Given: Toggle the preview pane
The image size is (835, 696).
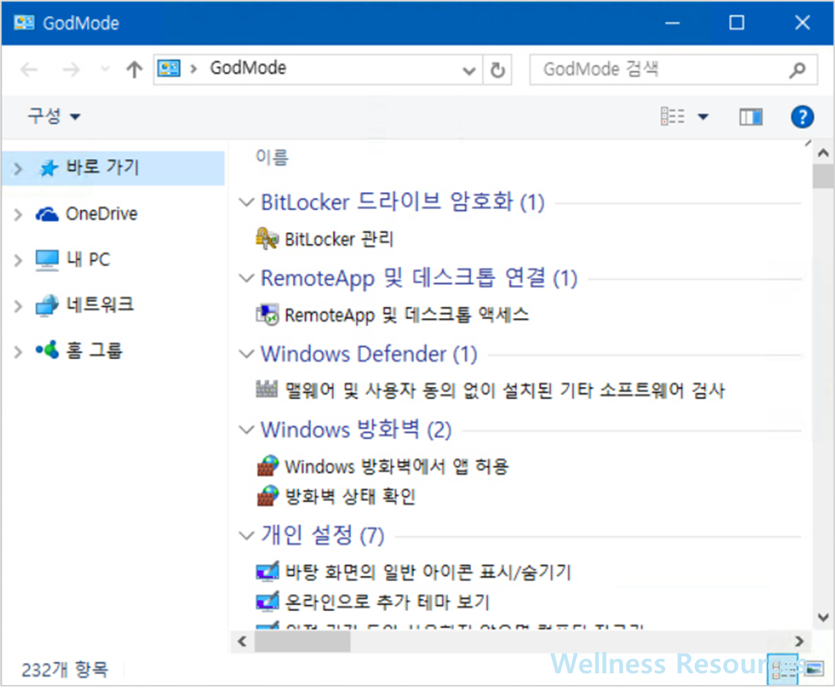Looking at the screenshot, I should pyautogui.click(x=751, y=116).
